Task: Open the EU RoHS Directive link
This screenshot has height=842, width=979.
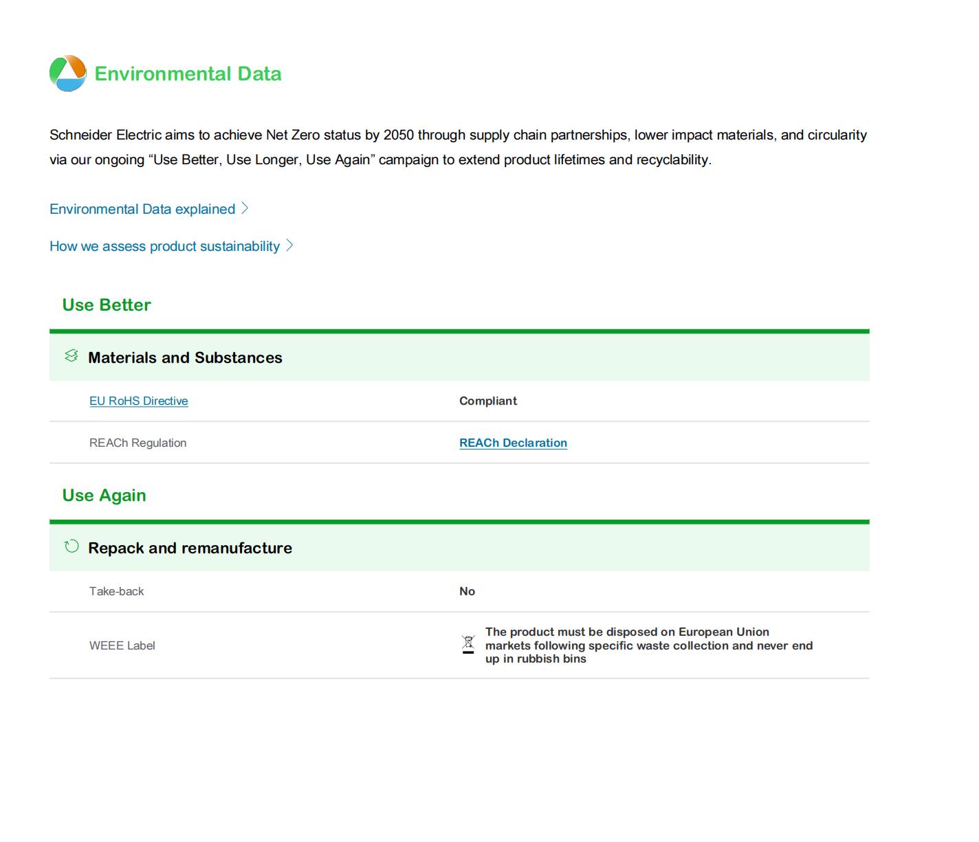Action: (x=138, y=401)
